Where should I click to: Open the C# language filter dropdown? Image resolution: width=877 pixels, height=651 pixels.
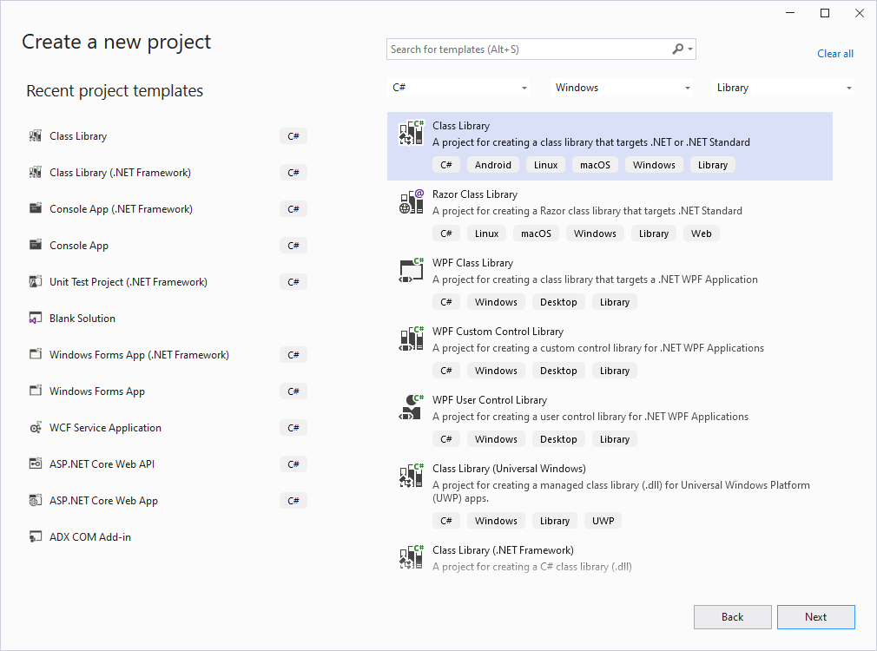tap(458, 88)
